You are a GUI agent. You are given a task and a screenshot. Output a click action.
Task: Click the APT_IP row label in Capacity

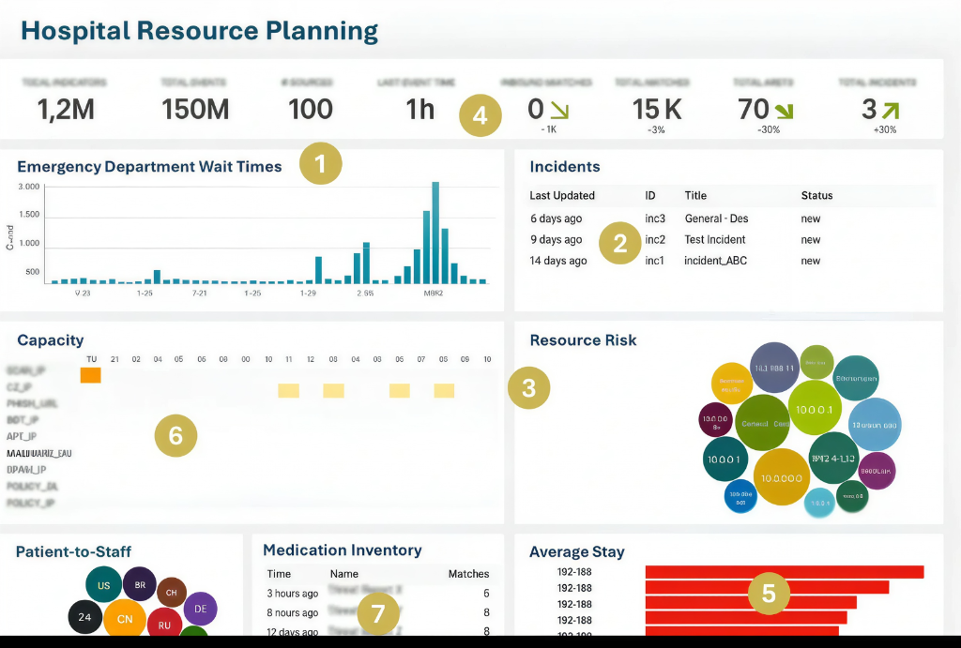[x=22, y=436]
